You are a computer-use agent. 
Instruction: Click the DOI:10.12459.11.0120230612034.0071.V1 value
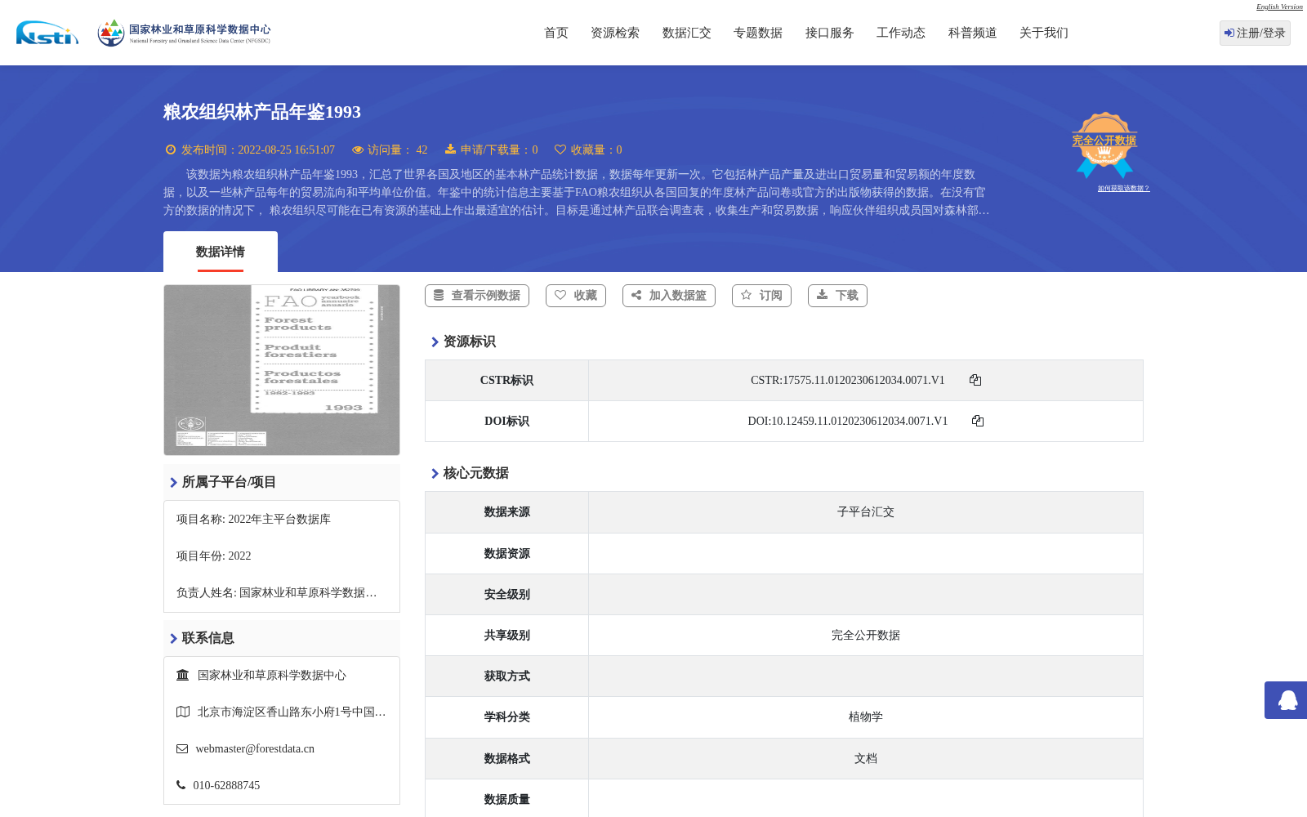[848, 421]
